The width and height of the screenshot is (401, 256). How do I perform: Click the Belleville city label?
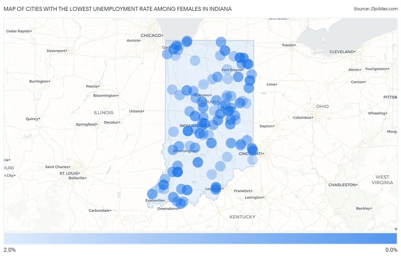pyautogui.click(x=77, y=178)
